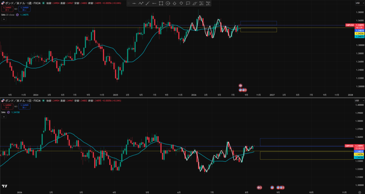Open the topmost economic event on the weekly chart

(241, 85)
